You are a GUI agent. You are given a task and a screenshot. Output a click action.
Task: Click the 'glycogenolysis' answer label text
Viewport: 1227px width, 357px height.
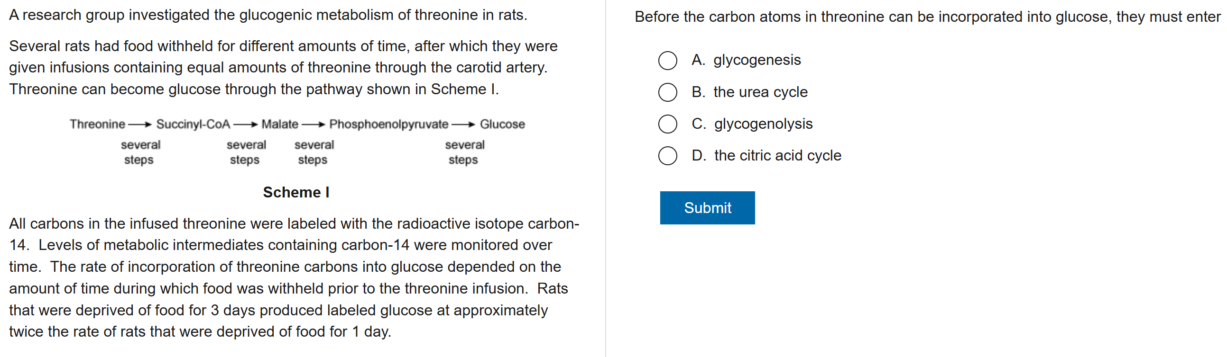[763, 124]
